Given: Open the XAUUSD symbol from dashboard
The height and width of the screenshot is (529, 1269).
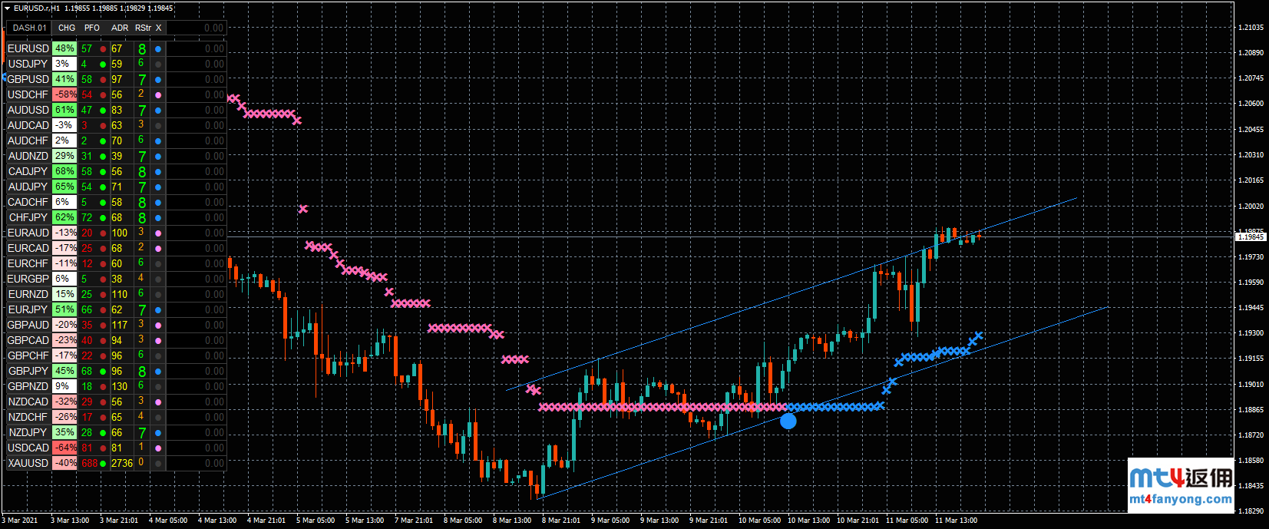Looking at the screenshot, I should pyautogui.click(x=28, y=463).
